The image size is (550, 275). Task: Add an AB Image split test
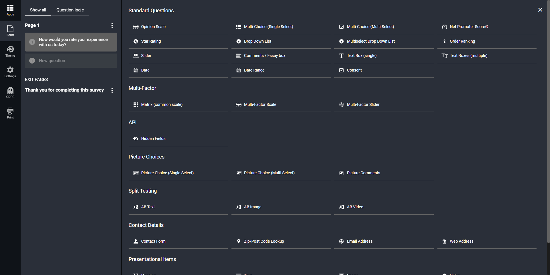[281, 207]
